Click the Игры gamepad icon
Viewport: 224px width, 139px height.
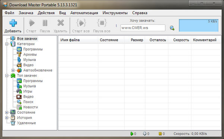click(19, 91)
